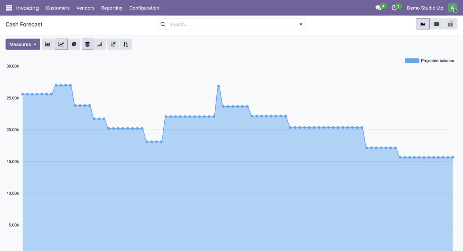This screenshot has height=251, width=463.
Task: Sort chart in descending order
Action: coord(113,44)
